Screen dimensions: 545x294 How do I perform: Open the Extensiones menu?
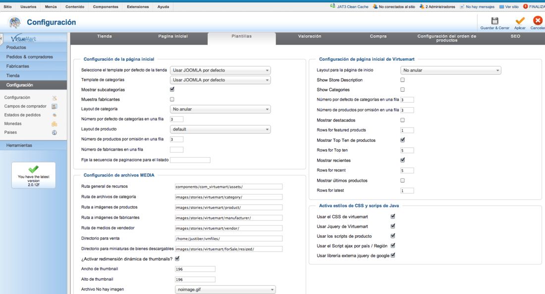(138, 6)
